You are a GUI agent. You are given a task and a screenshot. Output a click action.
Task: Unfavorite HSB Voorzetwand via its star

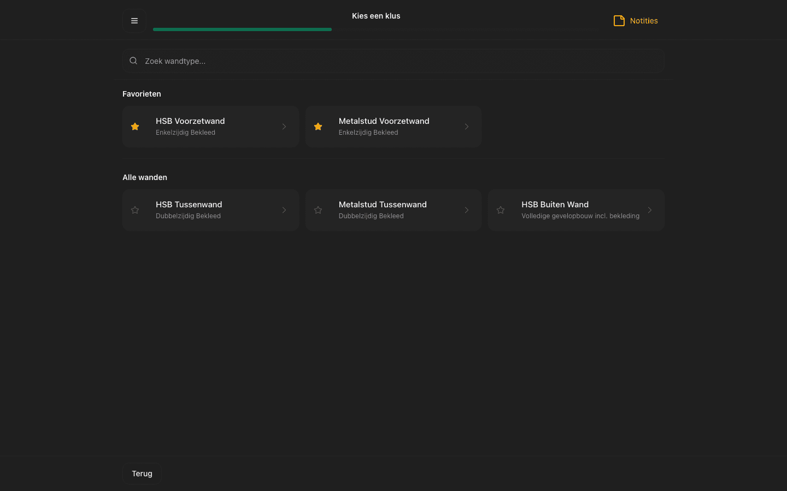click(x=135, y=127)
